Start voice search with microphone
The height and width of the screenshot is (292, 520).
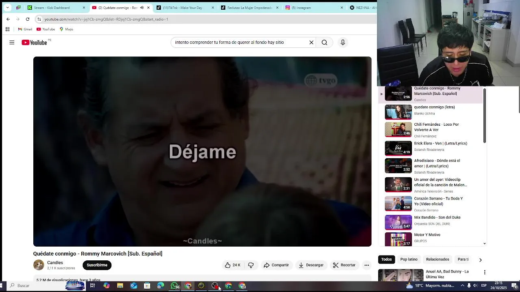(x=343, y=42)
